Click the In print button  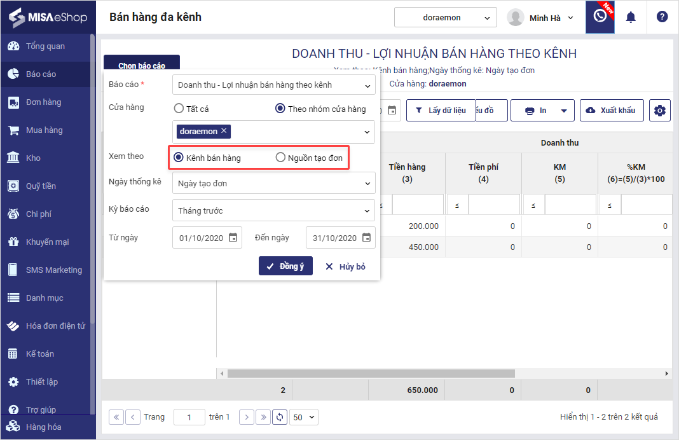pos(536,111)
